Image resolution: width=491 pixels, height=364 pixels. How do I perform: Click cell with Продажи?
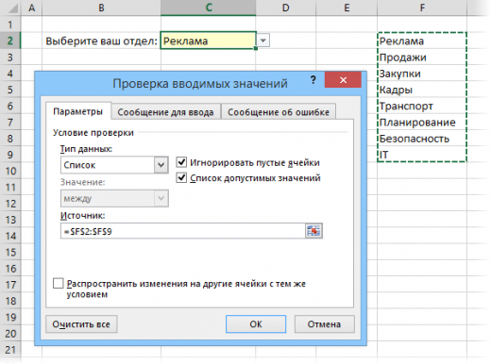[422, 57]
